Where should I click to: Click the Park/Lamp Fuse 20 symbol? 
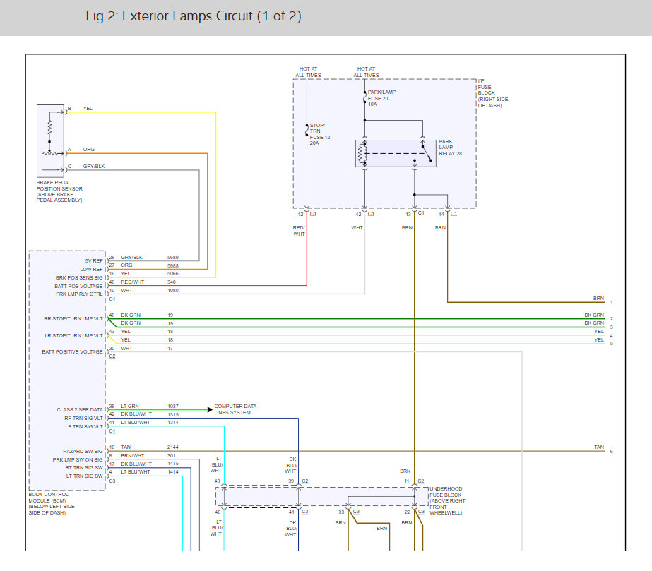pyautogui.click(x=364, y=100)
